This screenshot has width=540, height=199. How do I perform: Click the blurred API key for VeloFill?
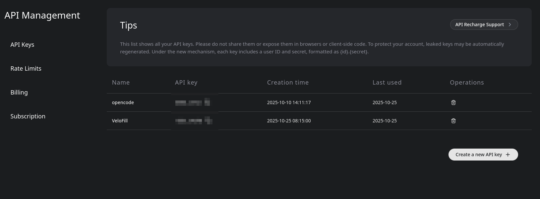(194, 120)
